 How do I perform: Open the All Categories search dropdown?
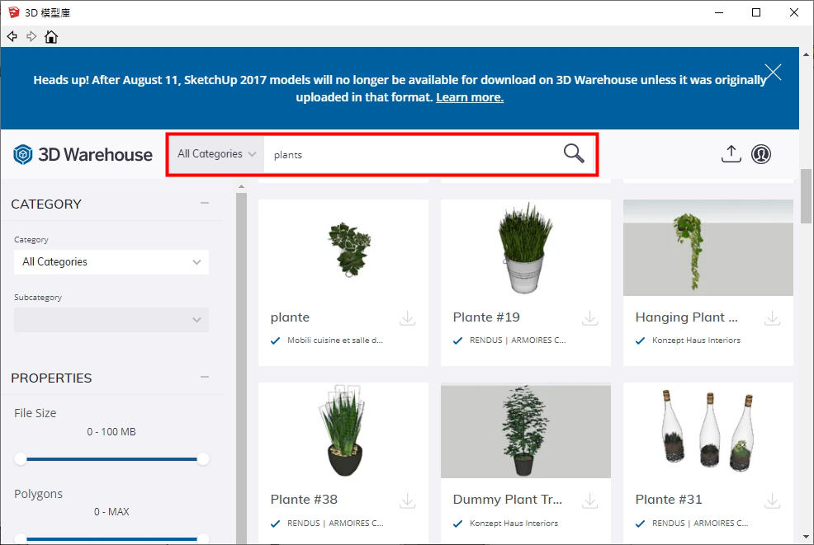(216, 154)
